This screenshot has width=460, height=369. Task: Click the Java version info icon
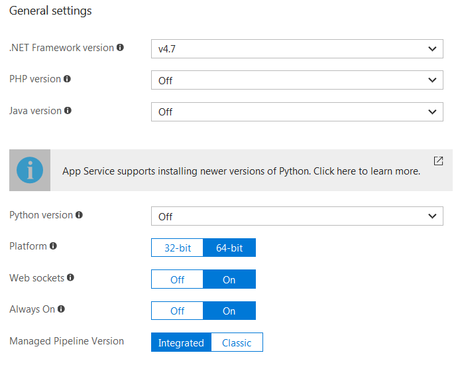coord(68,110)
